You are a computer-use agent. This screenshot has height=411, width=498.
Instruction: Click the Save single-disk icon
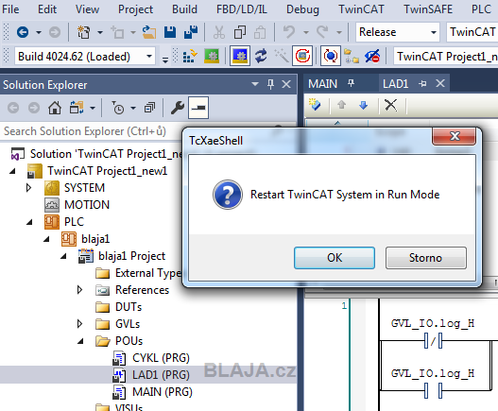pyautogui.click(x=170, y=32)
